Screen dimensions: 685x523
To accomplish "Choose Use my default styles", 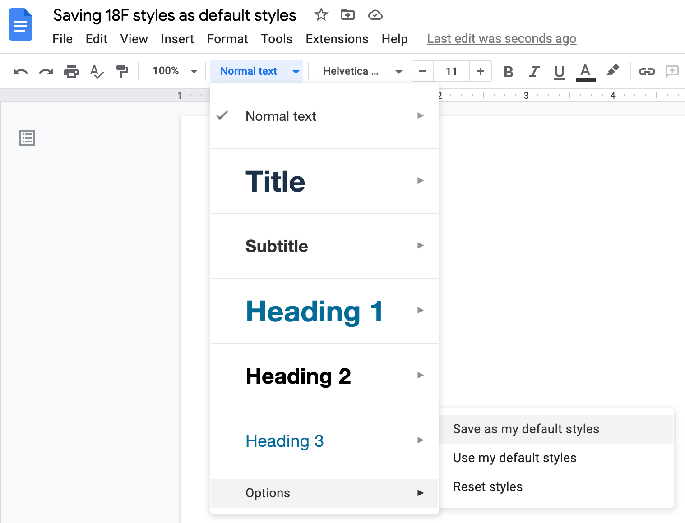I will (514, 458).
